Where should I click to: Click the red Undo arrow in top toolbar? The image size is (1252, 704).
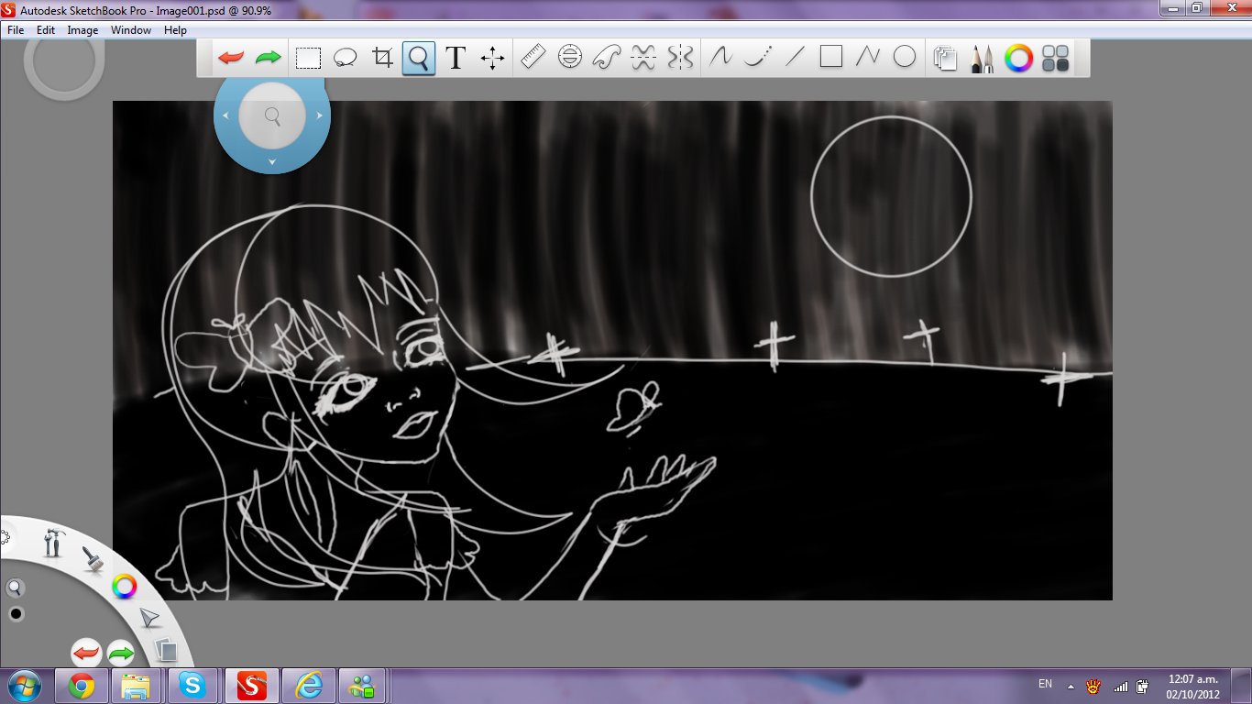231,58
